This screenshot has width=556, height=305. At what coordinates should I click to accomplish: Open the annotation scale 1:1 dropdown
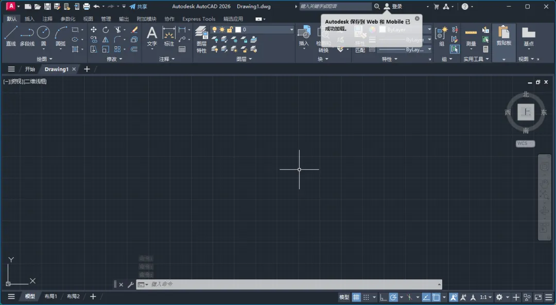click(x=486, y=297)
